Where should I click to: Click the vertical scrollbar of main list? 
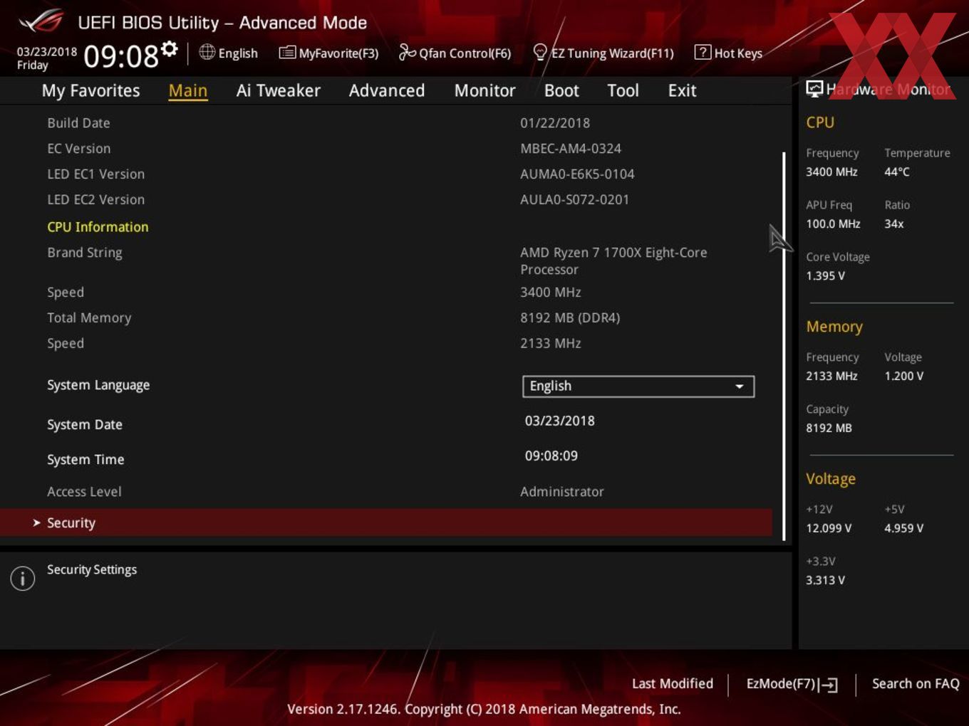pos(784,345)
